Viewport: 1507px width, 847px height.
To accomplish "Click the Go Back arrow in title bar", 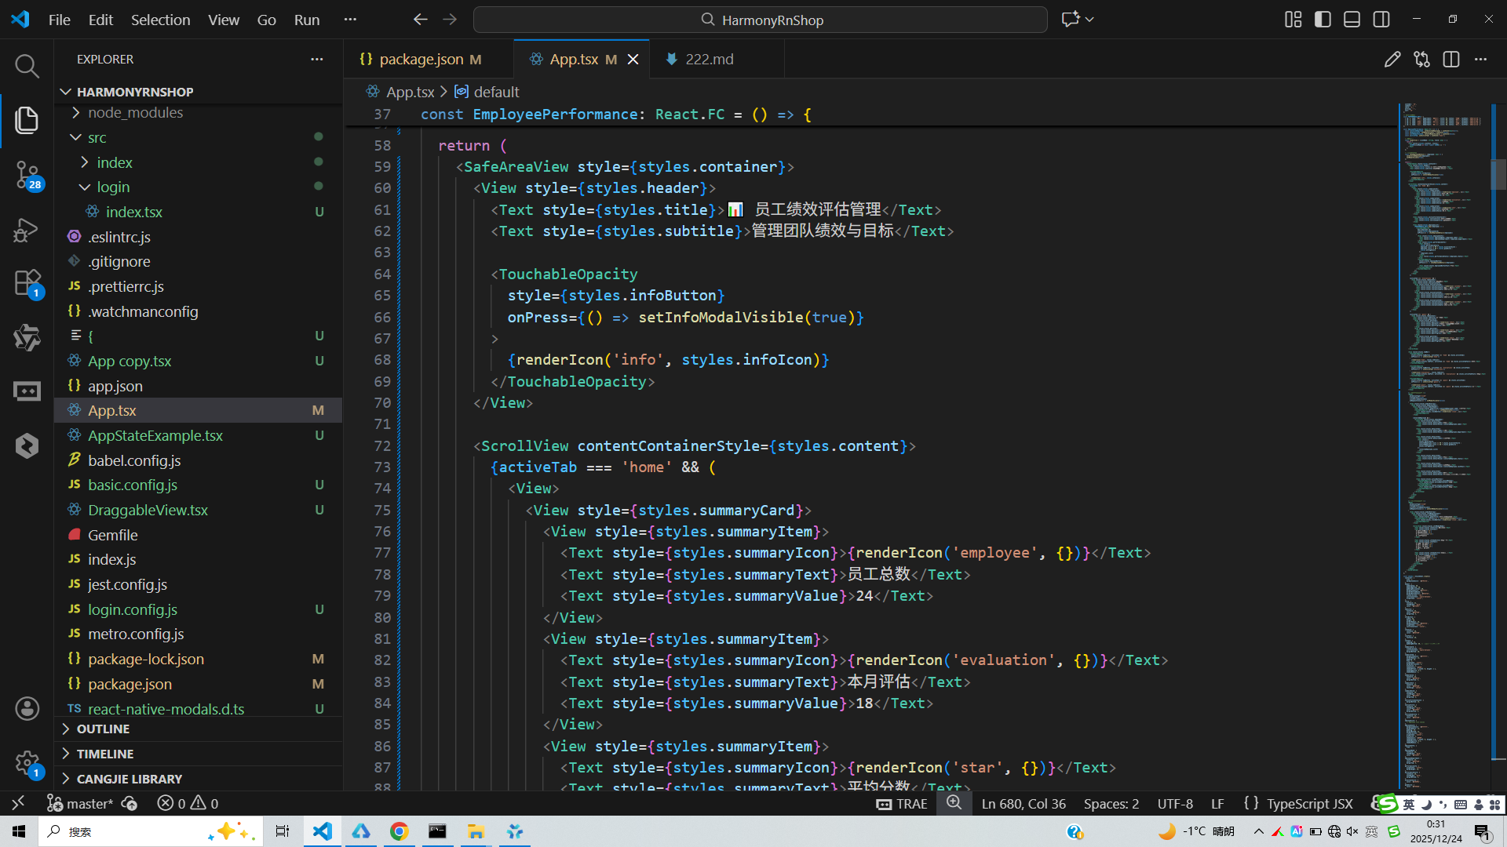I will (x=420, y=20).
